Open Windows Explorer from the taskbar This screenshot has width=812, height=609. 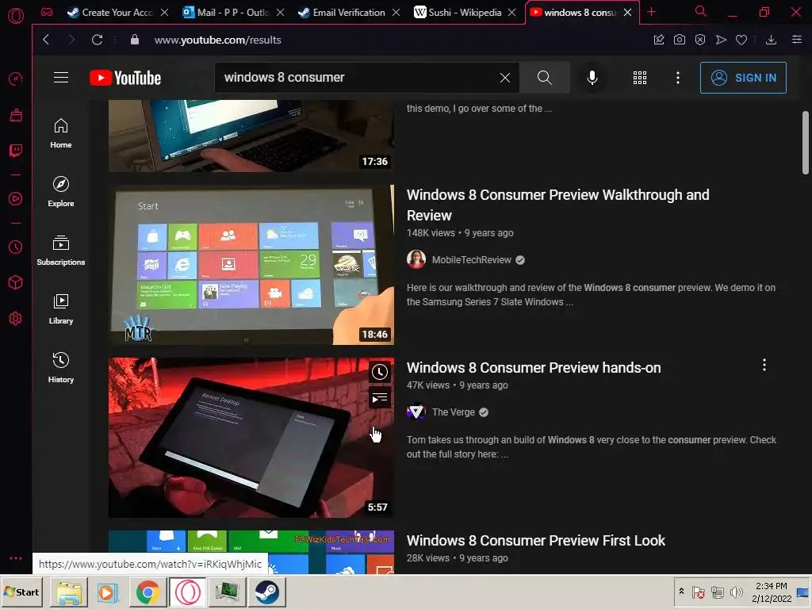tap(69, 592)
